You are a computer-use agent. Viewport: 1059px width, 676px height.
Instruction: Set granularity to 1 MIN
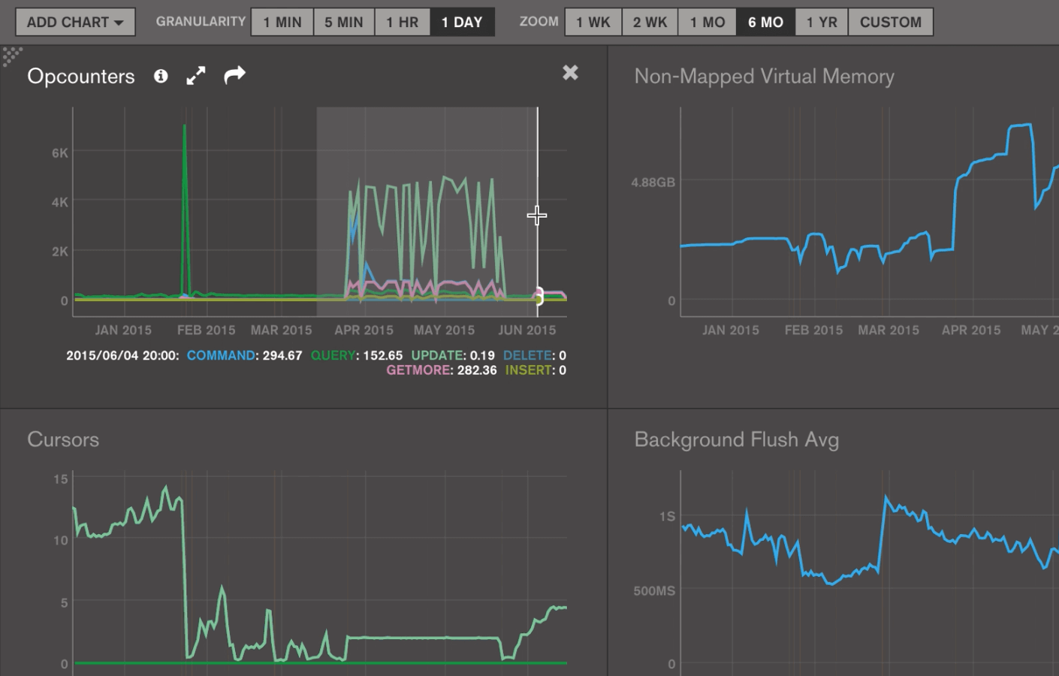pyautogui.click(x=282, y=22)
